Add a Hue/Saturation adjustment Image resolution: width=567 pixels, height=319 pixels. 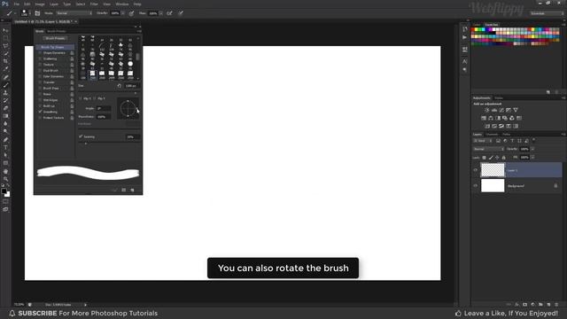484,118
